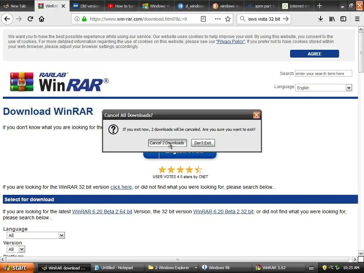Open a new tab with plus button

320,6
